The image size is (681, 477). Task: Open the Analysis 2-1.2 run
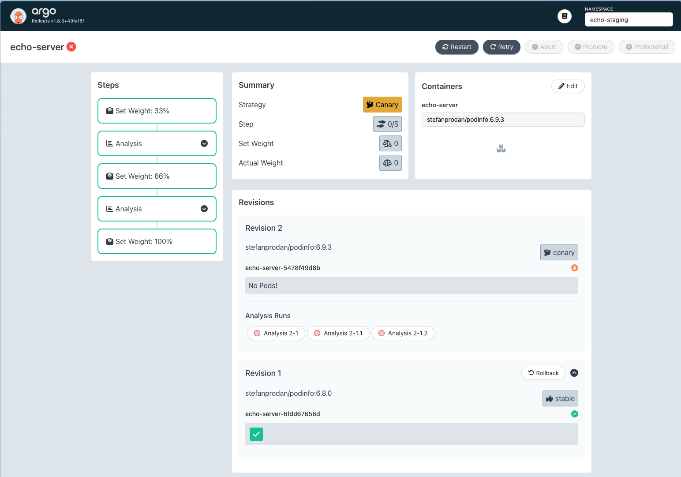[x=403, y=333]
